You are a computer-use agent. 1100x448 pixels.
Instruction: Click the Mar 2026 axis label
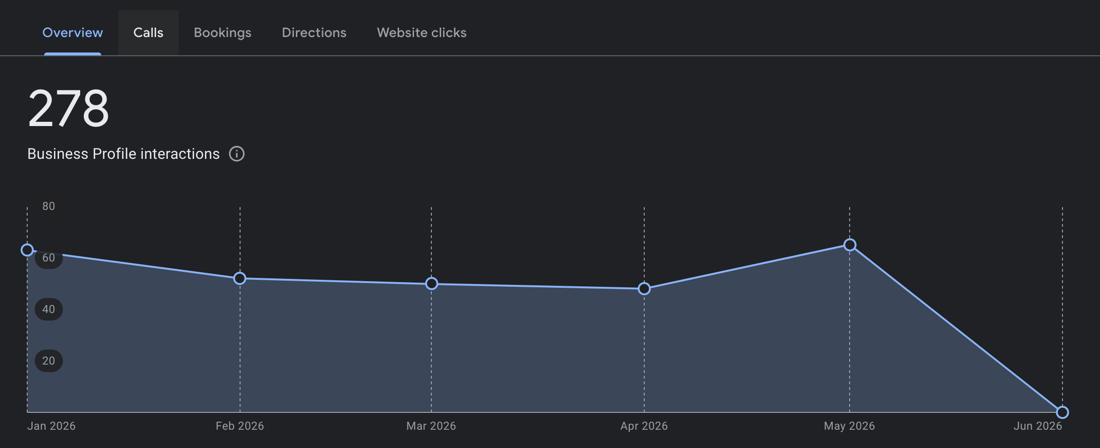[431, 426]
